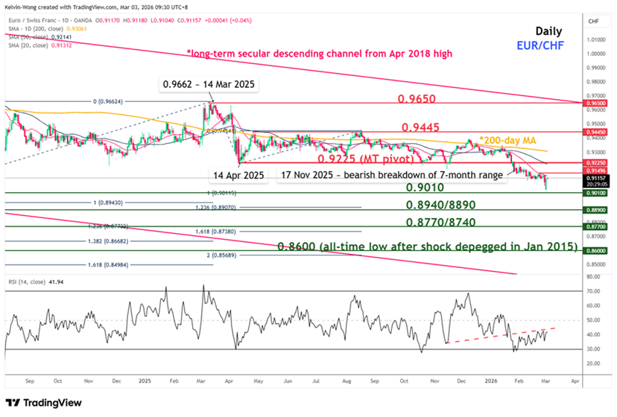Click the red 0.94450 price axis label
The width and height of the screenshot is (617, 417).
click(x=595, y=131)
